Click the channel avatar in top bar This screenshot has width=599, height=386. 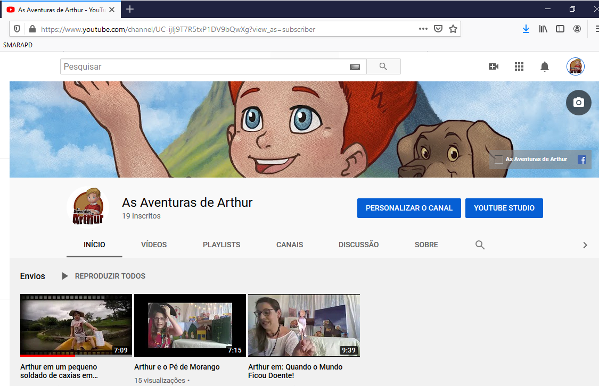[575, 66]
